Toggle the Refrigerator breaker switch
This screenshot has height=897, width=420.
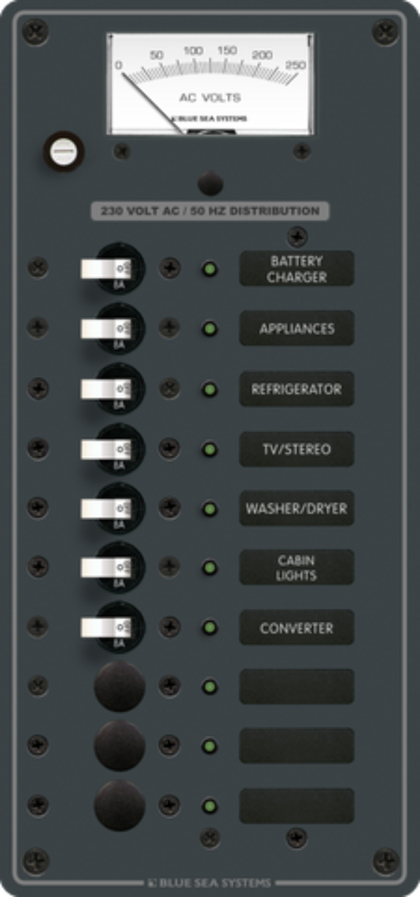coord(106,389)
